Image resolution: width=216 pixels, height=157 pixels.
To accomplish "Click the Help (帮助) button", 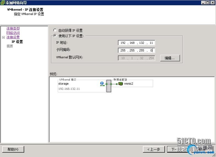I will (13, 149).
